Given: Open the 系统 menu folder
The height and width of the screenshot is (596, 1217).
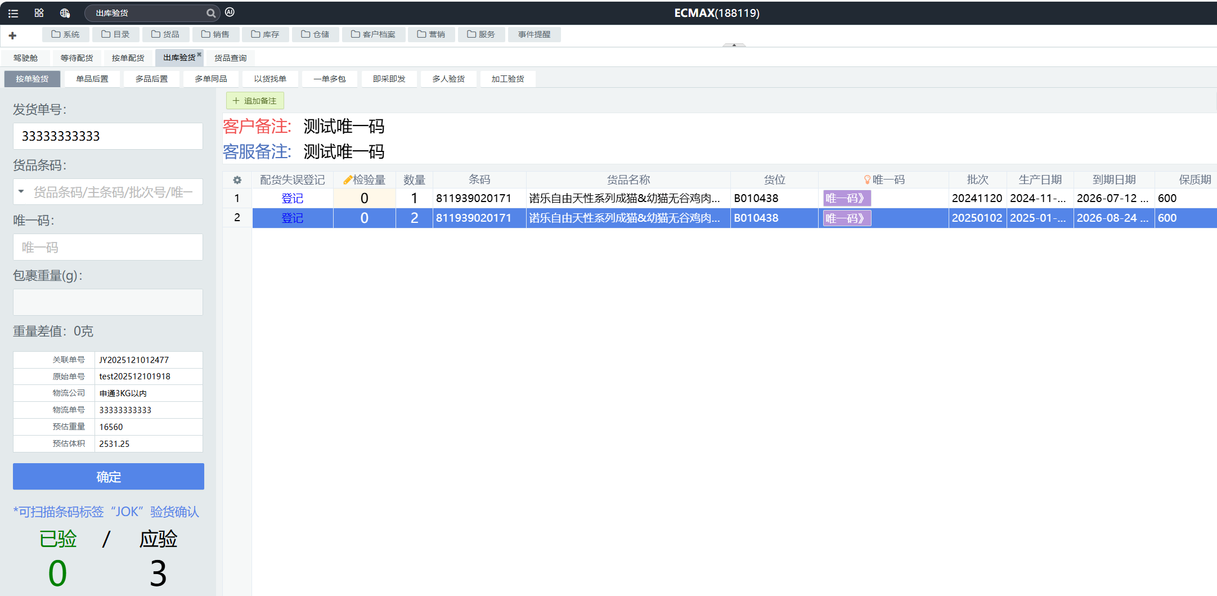Looking at the screenshot, I should click(x=65, y=35).
